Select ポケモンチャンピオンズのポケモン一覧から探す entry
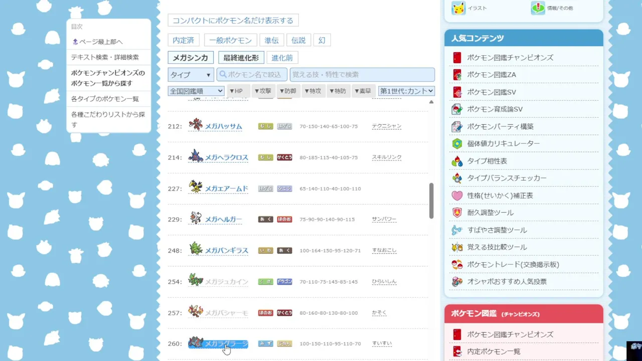The width and height of the screenshot is (642, 361). point(108,78)
